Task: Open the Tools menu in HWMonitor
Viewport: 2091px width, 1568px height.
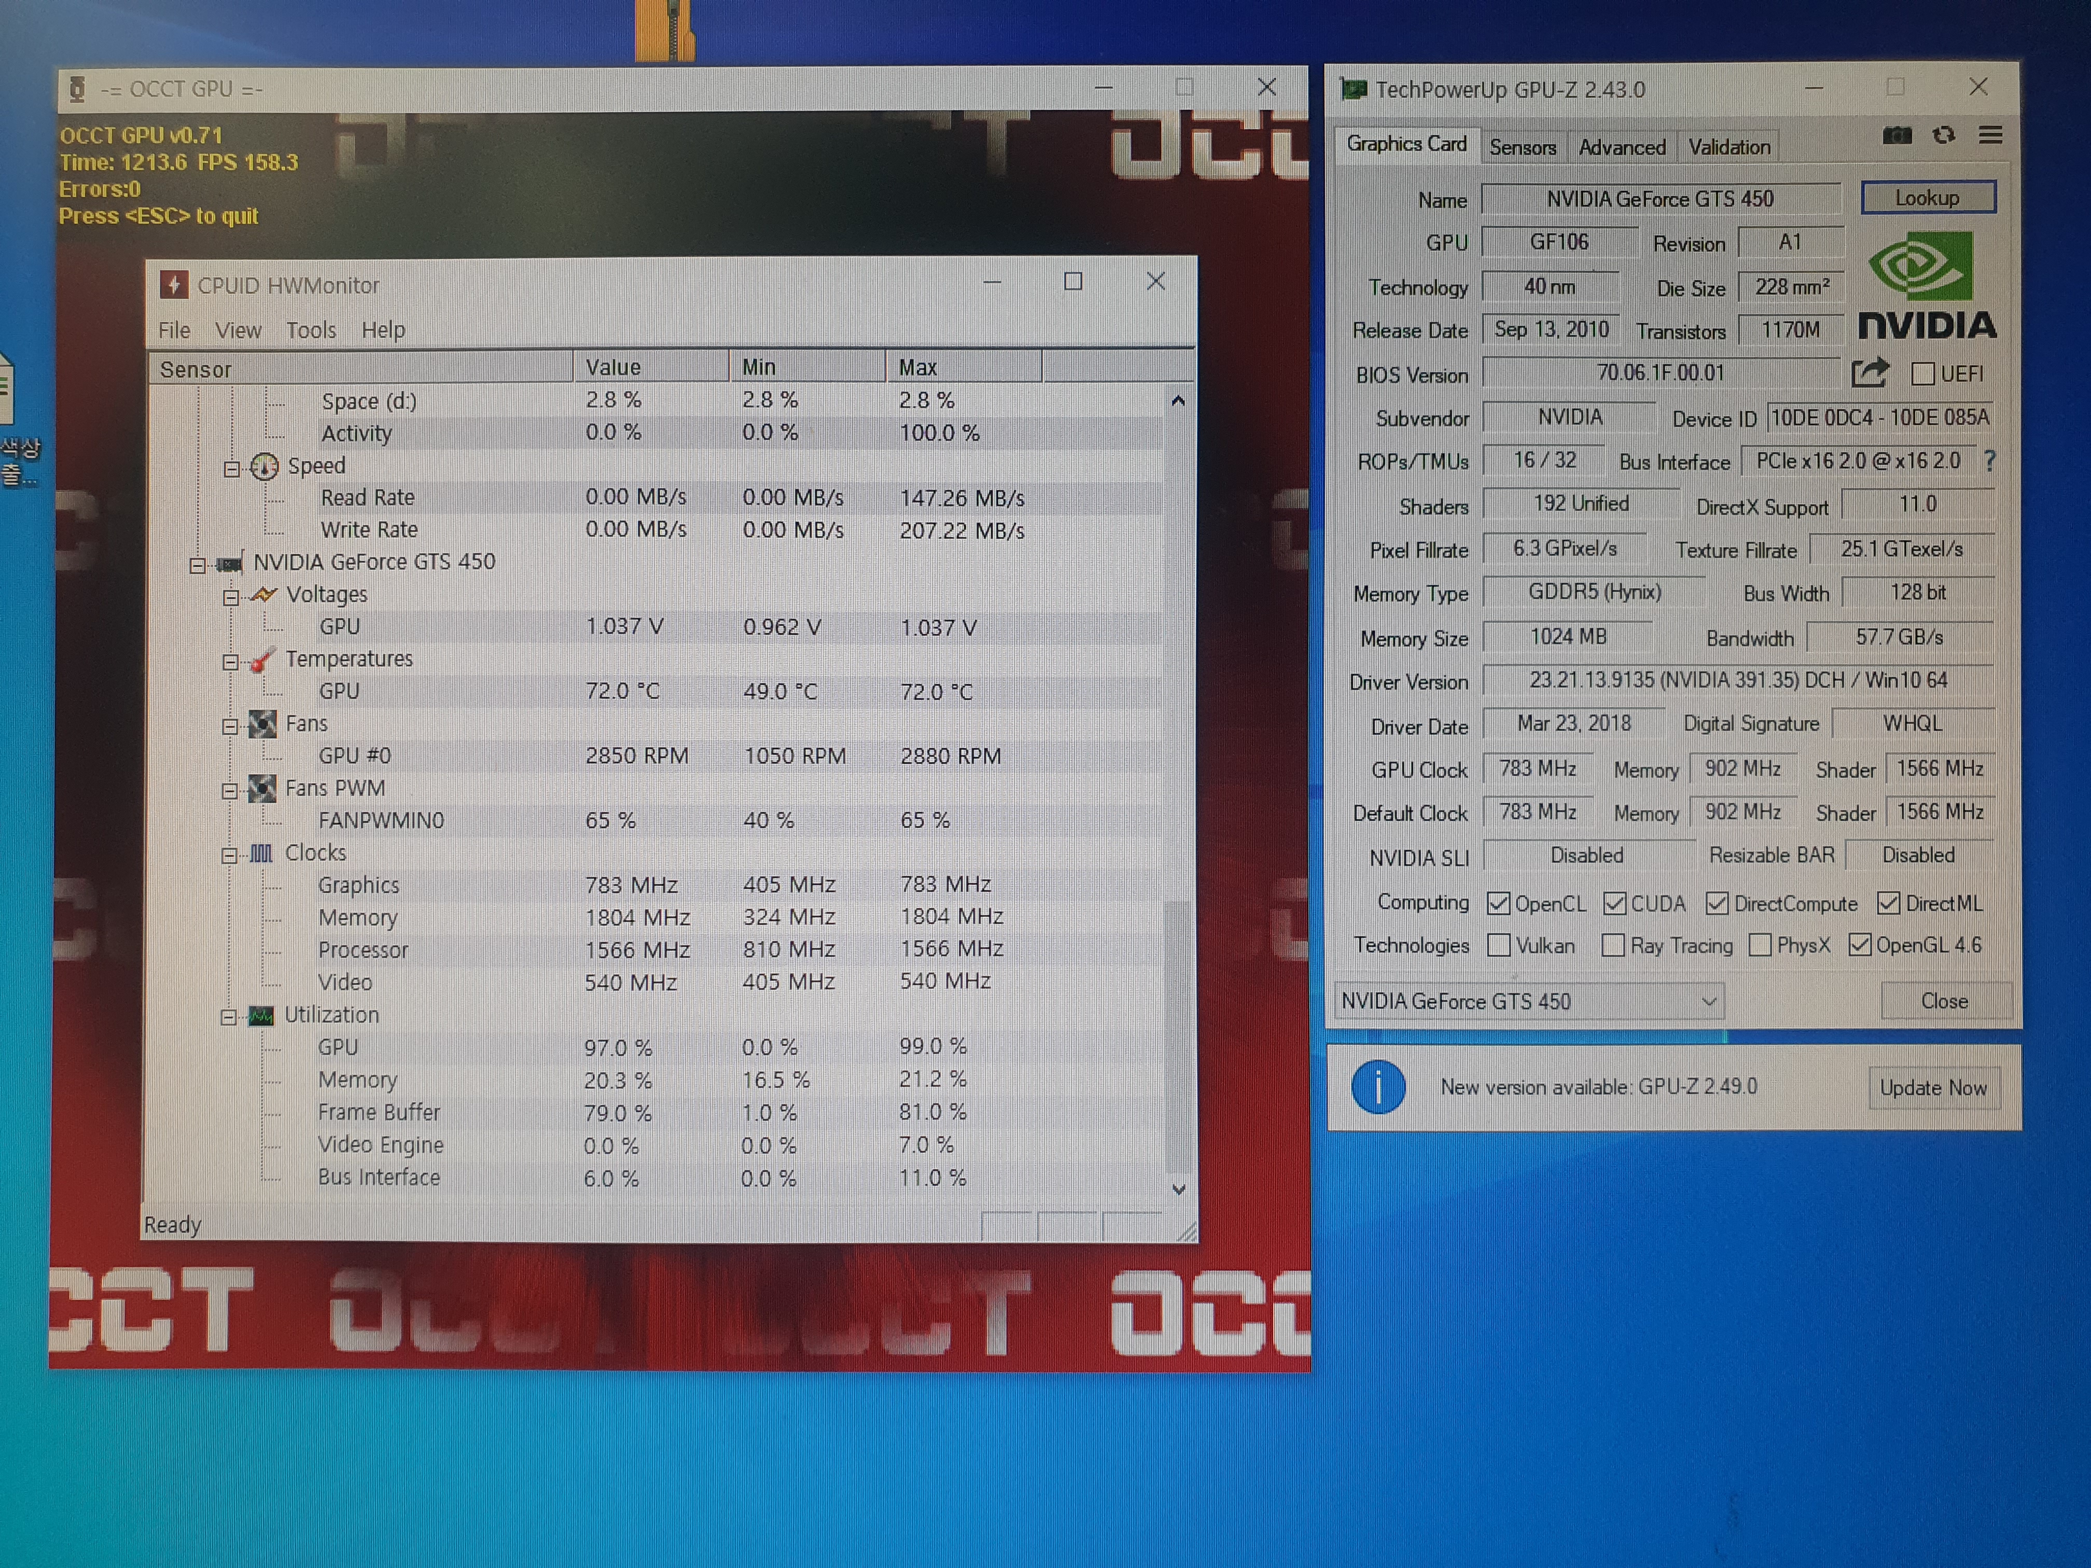Action: point(311,330)
